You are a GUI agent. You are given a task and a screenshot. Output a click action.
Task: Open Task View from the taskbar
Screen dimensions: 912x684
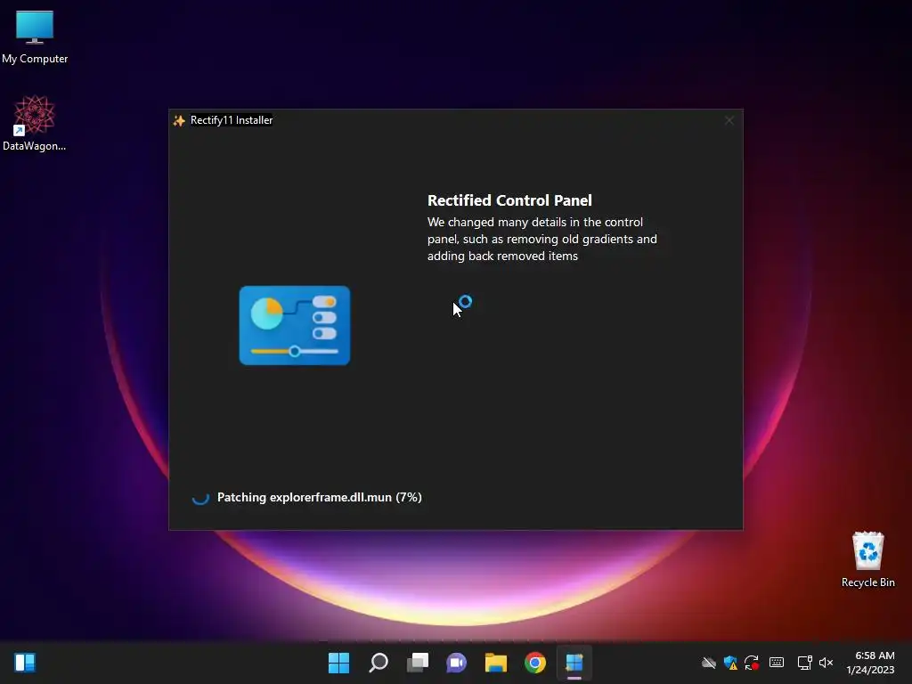point(418,663)
